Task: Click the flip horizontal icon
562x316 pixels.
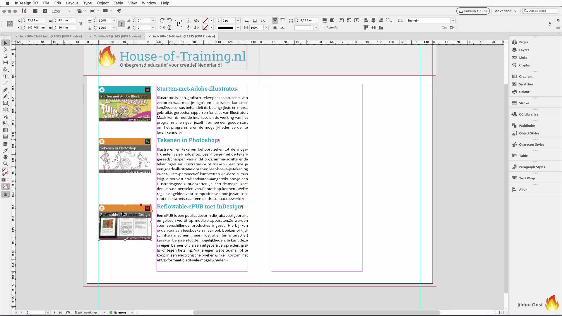Action: 162,28
